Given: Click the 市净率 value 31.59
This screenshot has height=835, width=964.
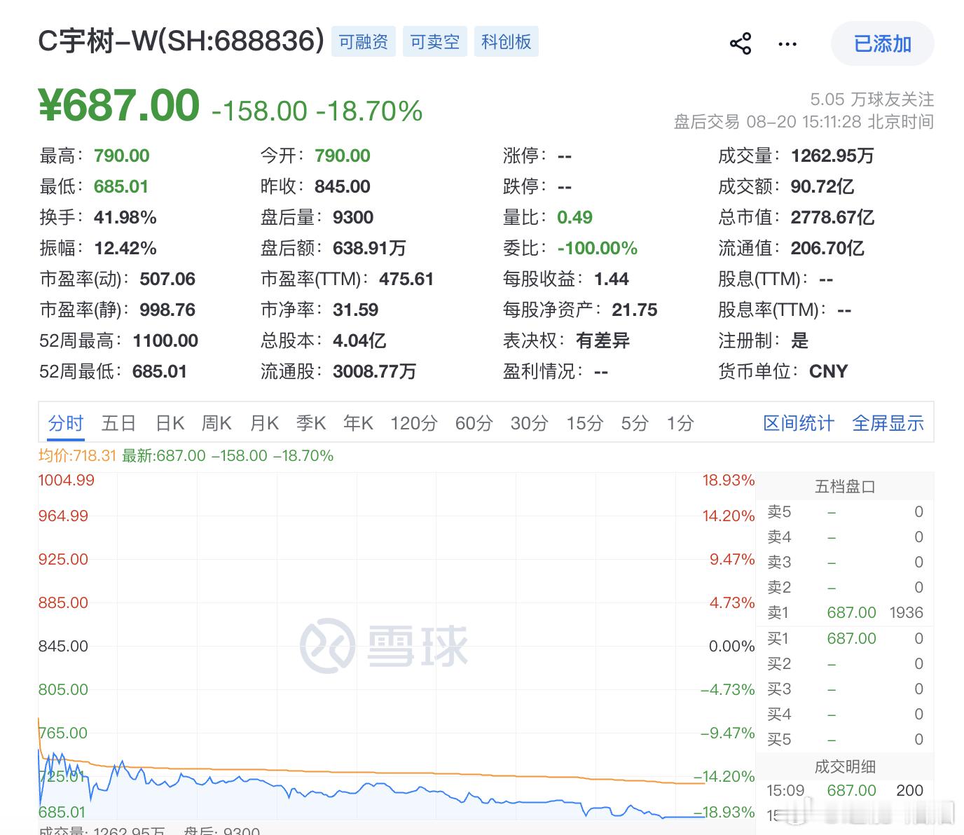Looking at the screenshot, I should [x=355, y=310].
